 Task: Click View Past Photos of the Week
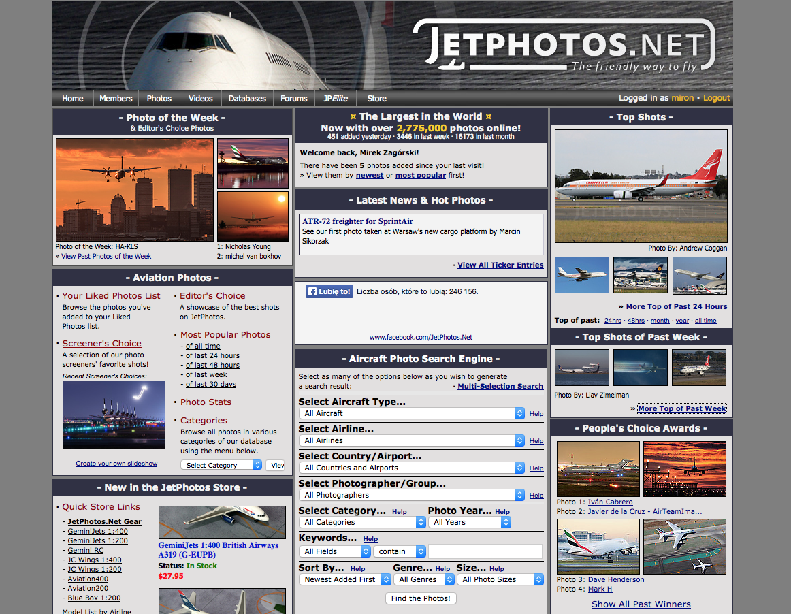[106, 257]
